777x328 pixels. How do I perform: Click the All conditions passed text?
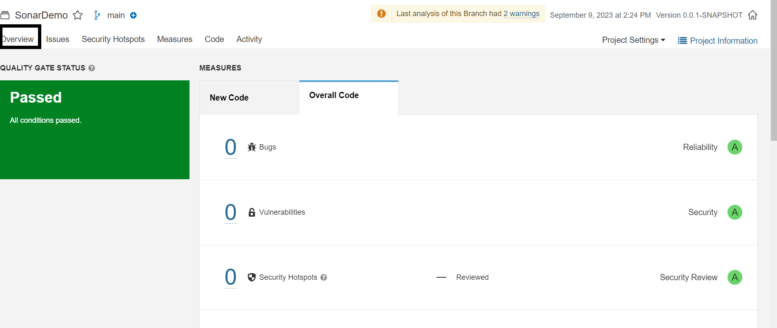click(x=46, y=120)
